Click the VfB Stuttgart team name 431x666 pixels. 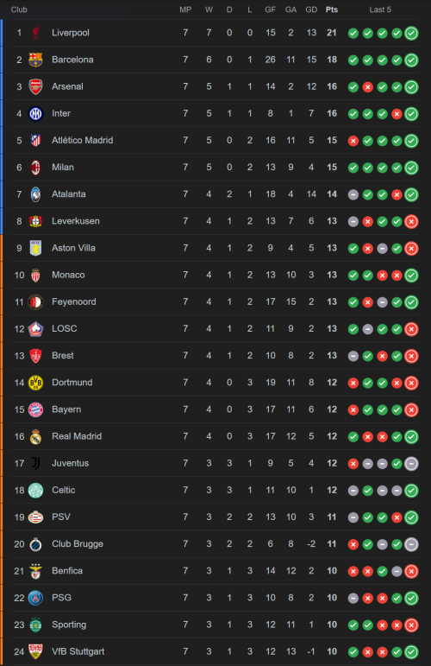(x=78, y=651)
